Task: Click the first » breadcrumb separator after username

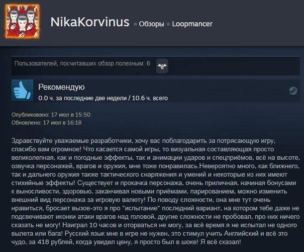Action: coord(135,24)
